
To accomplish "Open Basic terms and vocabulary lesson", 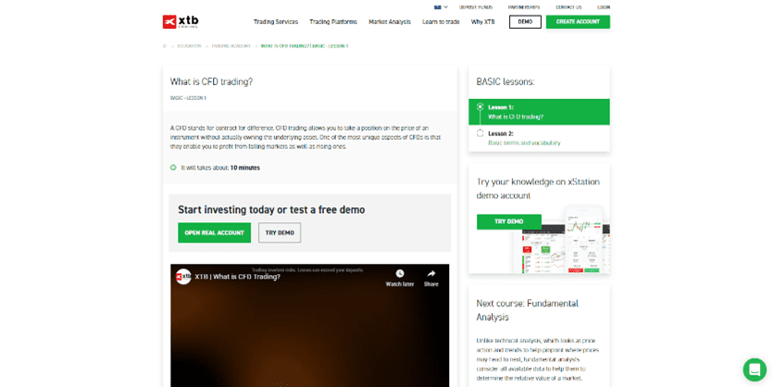I will 524,143.
